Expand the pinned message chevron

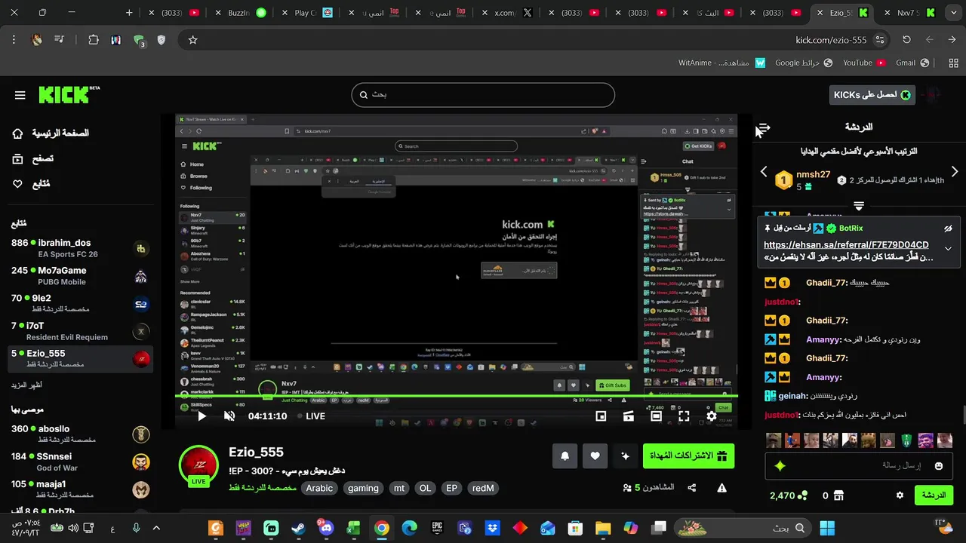tap(948, 249)
